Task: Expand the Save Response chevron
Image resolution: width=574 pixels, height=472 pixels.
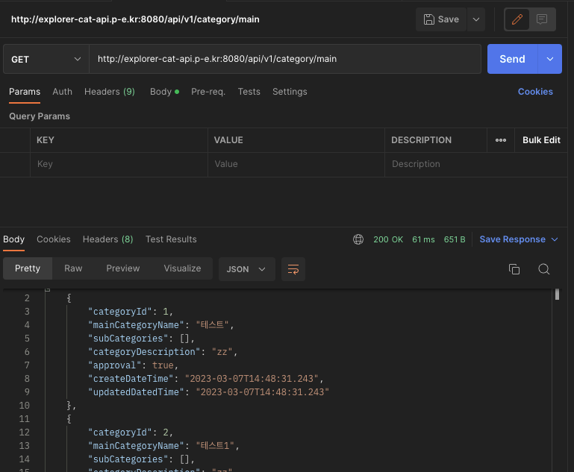Action: coord(555,239)
